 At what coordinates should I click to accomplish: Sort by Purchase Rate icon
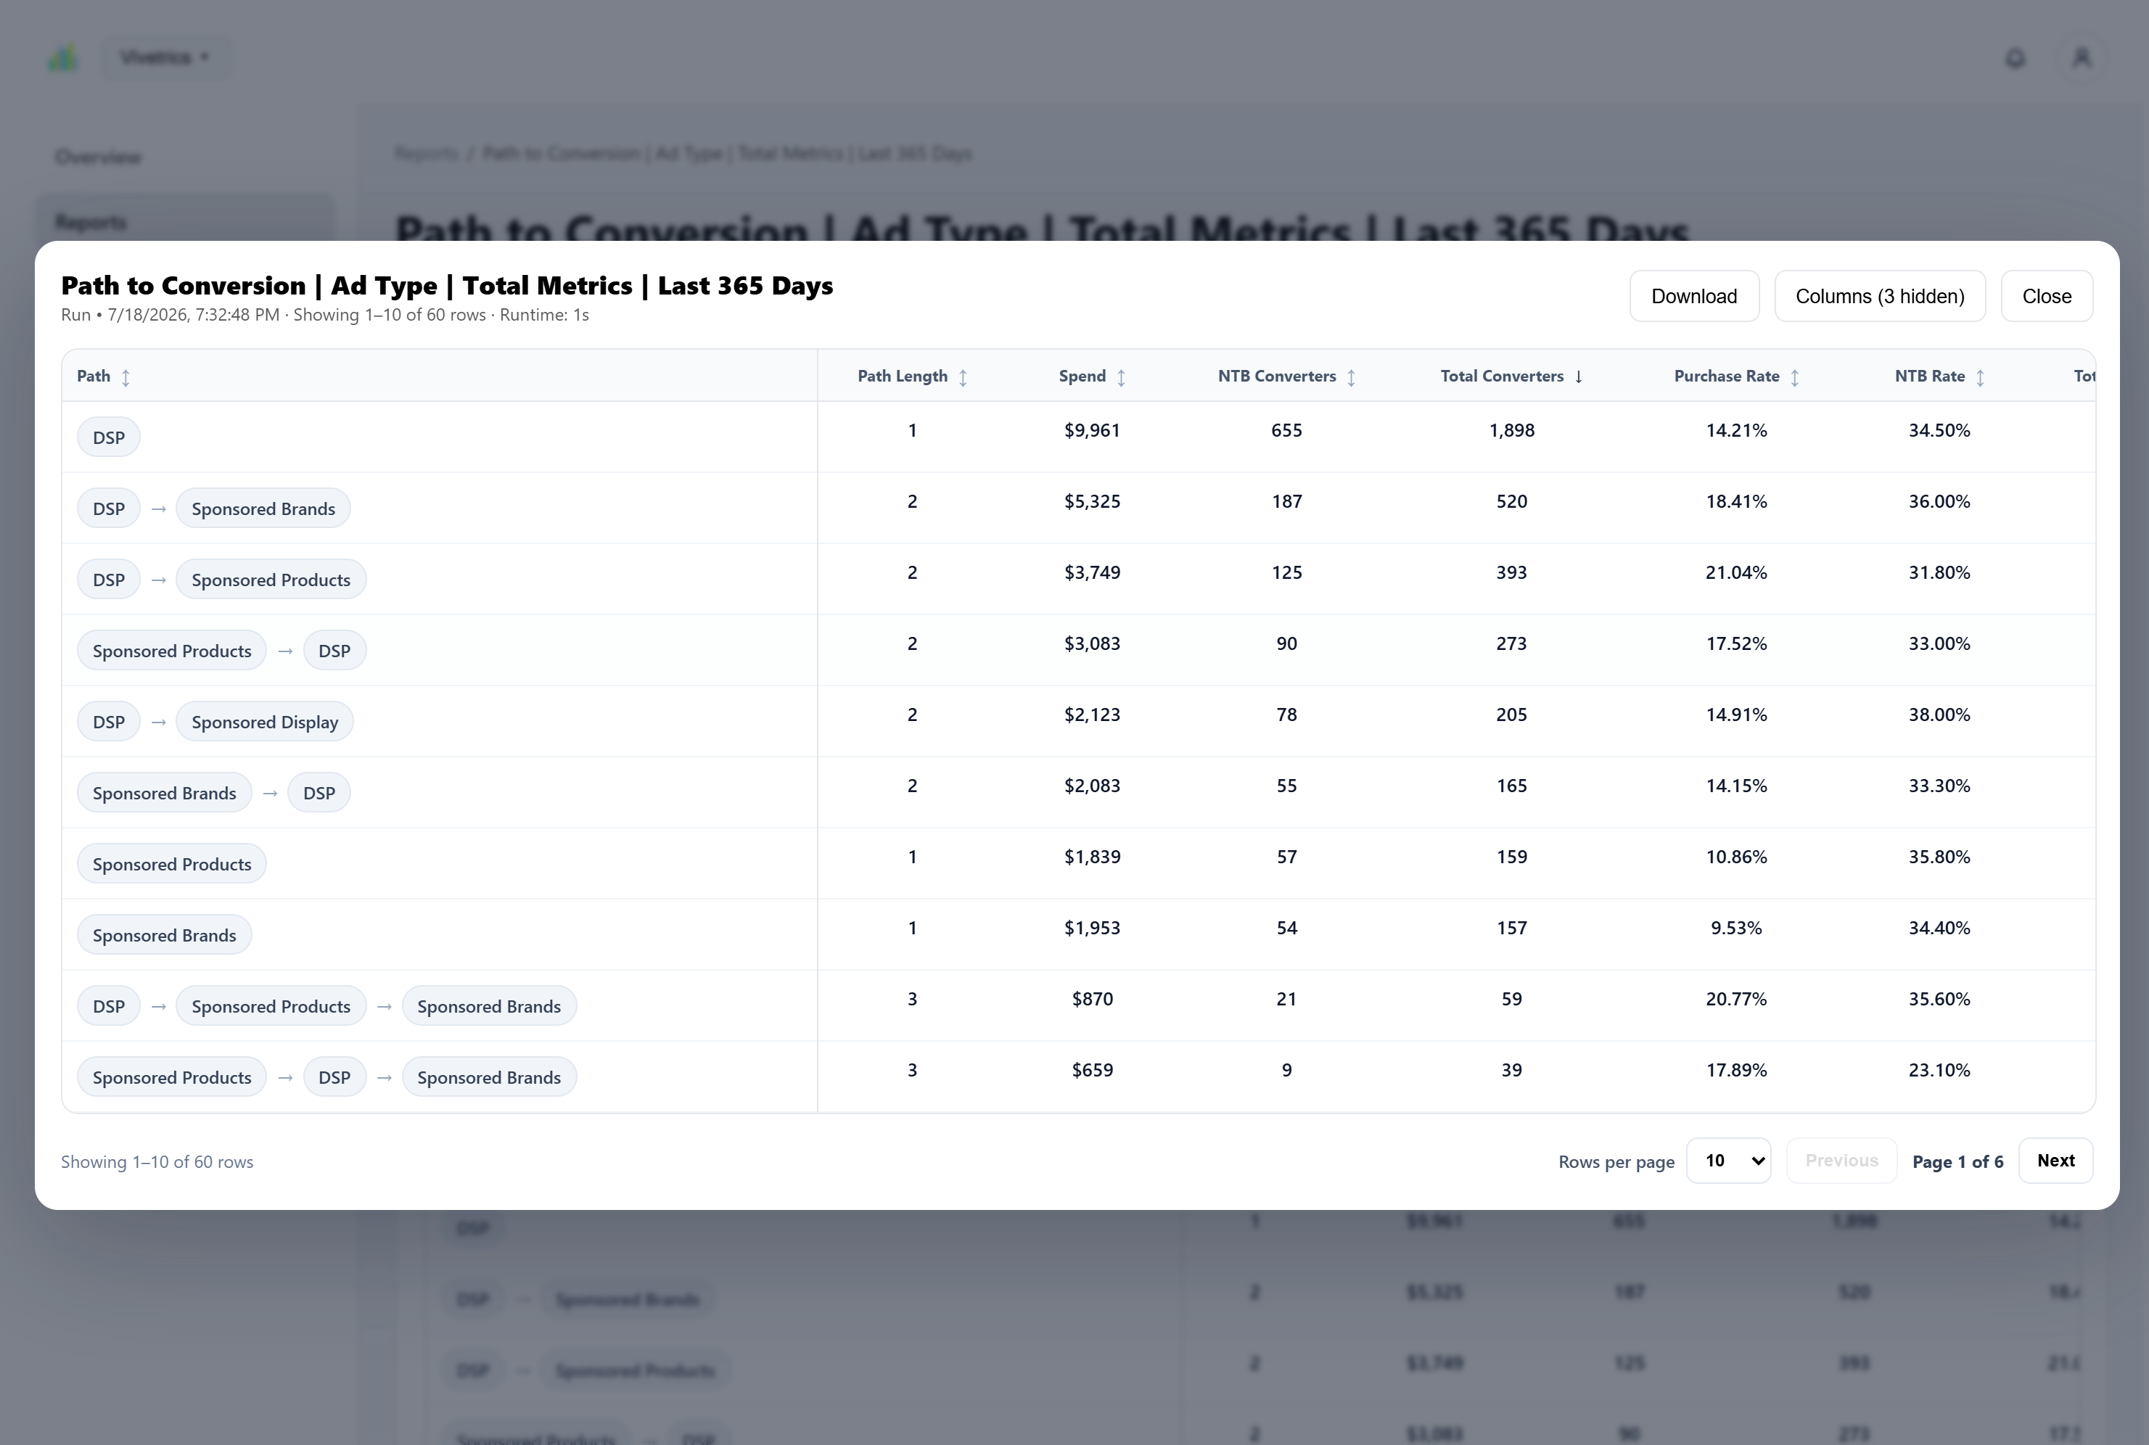click(1795, 377)
